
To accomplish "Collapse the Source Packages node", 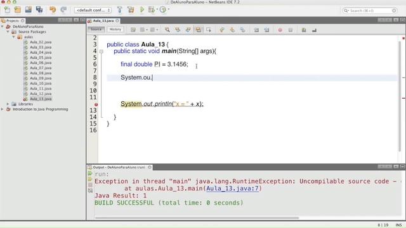I will (x=8, y=32).
